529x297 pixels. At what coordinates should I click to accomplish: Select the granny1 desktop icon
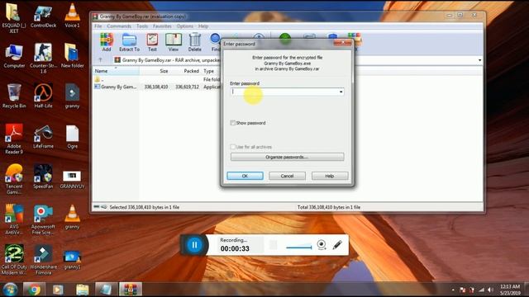[72, 260]
